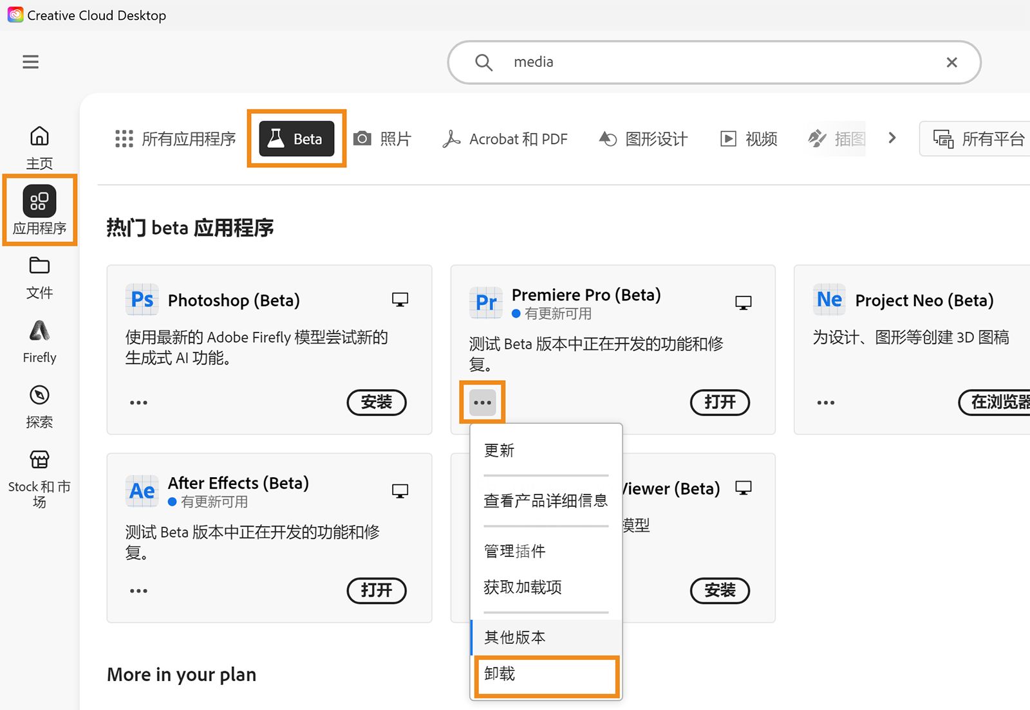
Task: Choose 卸载 to uninstall Premiere Pro
Action: [546, 674]
